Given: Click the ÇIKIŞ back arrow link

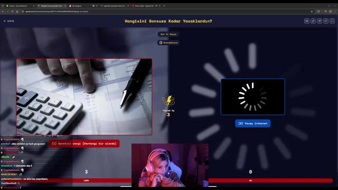Looking at the screenshot, I should point(9,21).
